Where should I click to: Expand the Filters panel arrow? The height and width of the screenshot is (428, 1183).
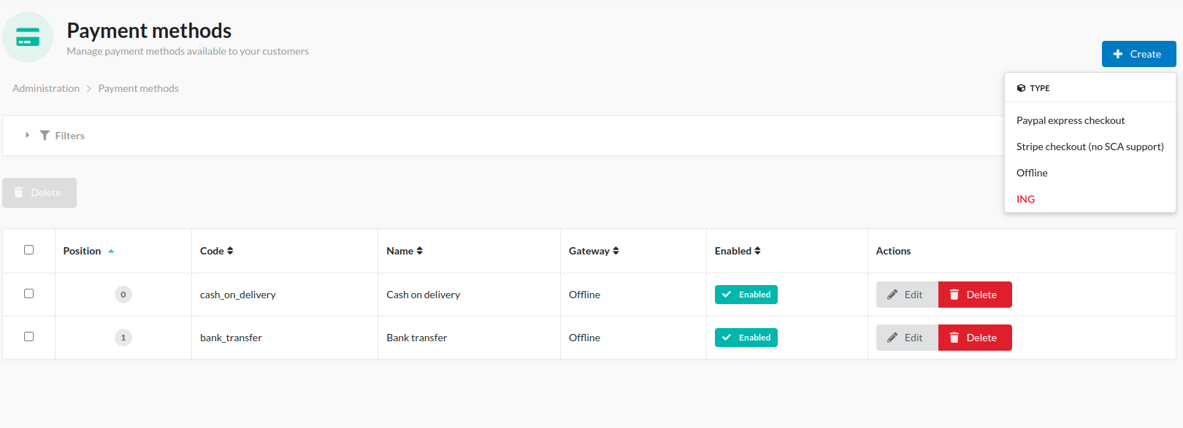27,136
